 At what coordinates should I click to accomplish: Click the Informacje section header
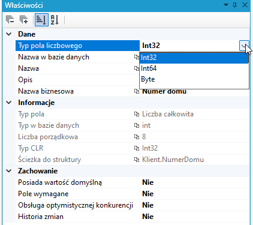(x=37, y=103)
